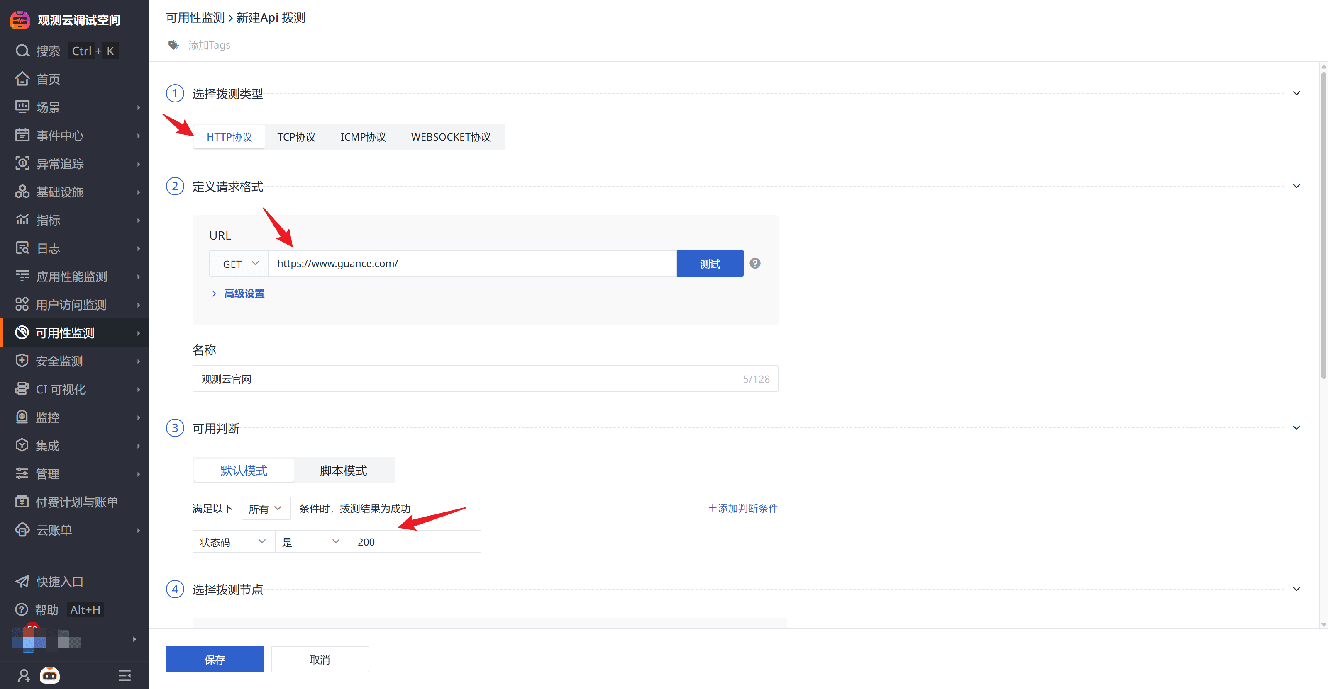The image size is (1328, 689).
Task: Select 默认模式 mode toggle
Action: point(243,470)
